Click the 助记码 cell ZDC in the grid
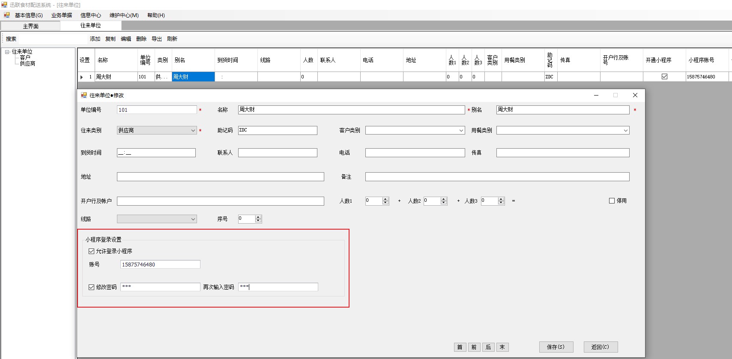Image resolution: width=732 pixels, height=359 pixels. pos(551,77)
